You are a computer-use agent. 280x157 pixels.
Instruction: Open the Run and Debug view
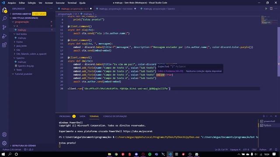coord(4,36)
